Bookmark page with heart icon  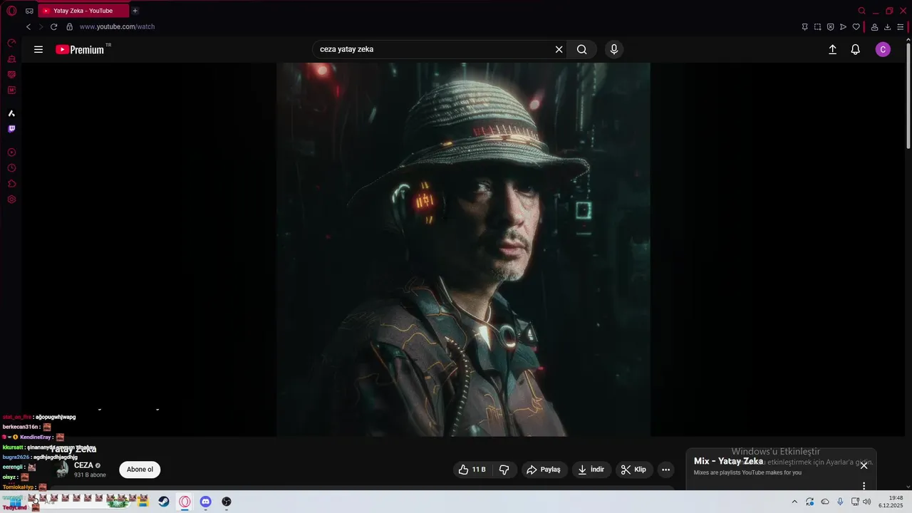click(x=856, y=27)
